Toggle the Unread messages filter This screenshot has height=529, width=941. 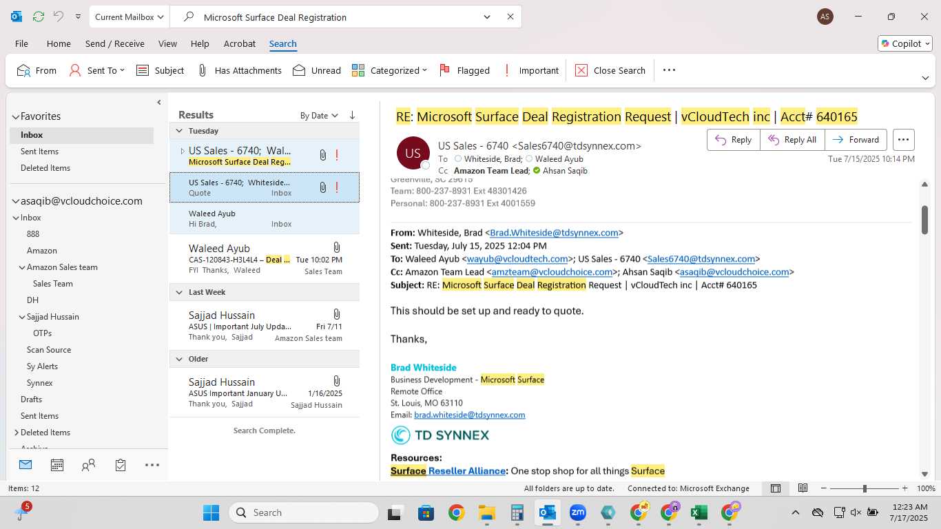point(317,70)
